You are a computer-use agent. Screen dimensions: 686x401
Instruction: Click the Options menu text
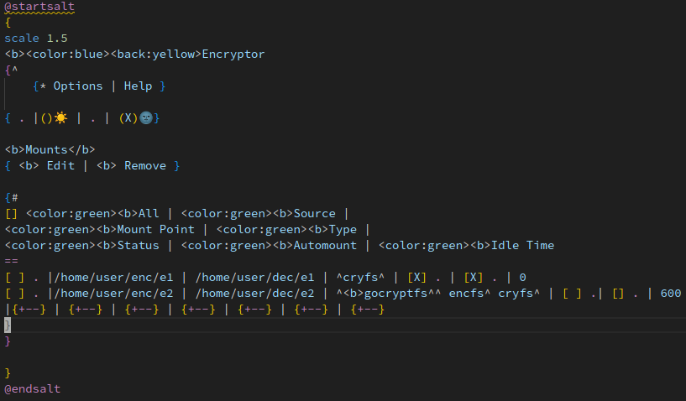(78, 86)
